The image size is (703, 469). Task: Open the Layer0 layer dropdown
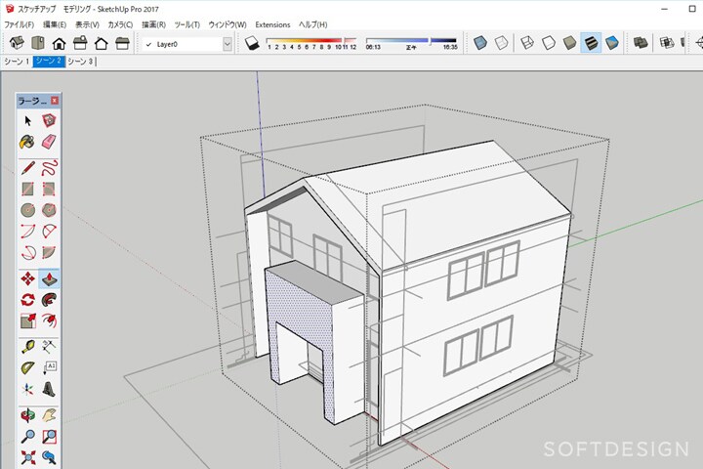(x=227, y=44)
